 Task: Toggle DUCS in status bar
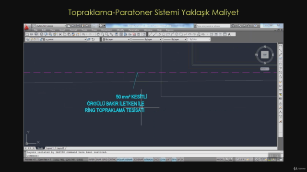(x=157, y=160)
